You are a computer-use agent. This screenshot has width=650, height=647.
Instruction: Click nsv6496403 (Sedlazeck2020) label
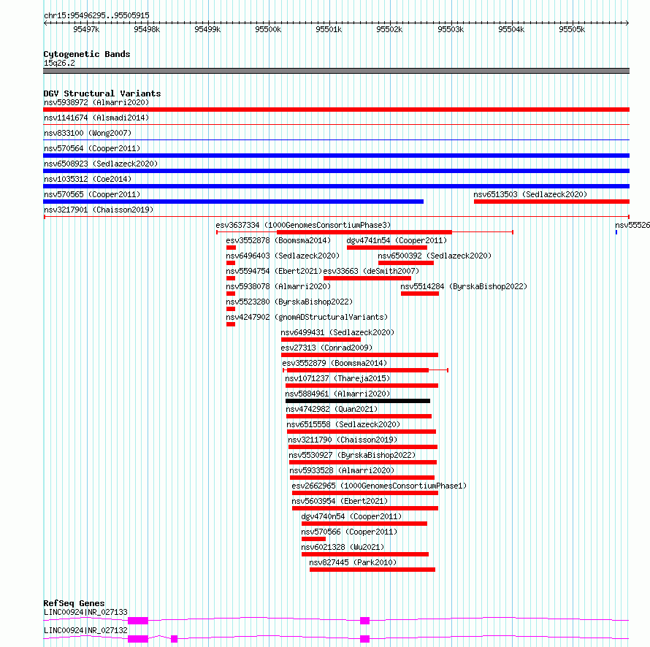[283, 256]
